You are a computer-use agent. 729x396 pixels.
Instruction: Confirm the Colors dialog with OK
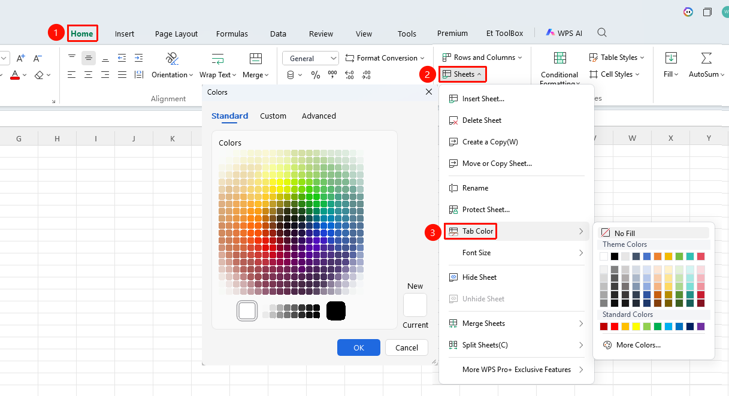click(x=359, y=347)
